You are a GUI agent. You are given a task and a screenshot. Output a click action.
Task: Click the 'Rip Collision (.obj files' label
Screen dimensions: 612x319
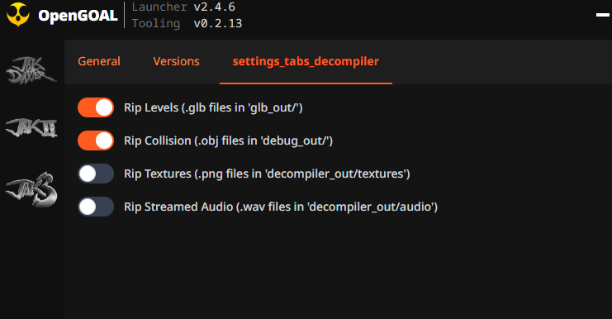(228, 140)
